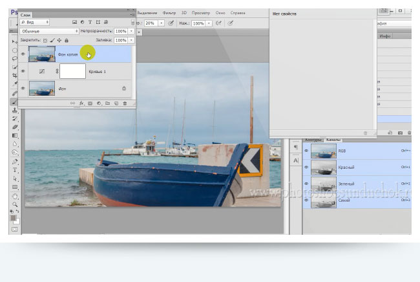This screenshot has height=282, width=420.
Task: Open Character panel icon
Action: (x=296, y=160)
